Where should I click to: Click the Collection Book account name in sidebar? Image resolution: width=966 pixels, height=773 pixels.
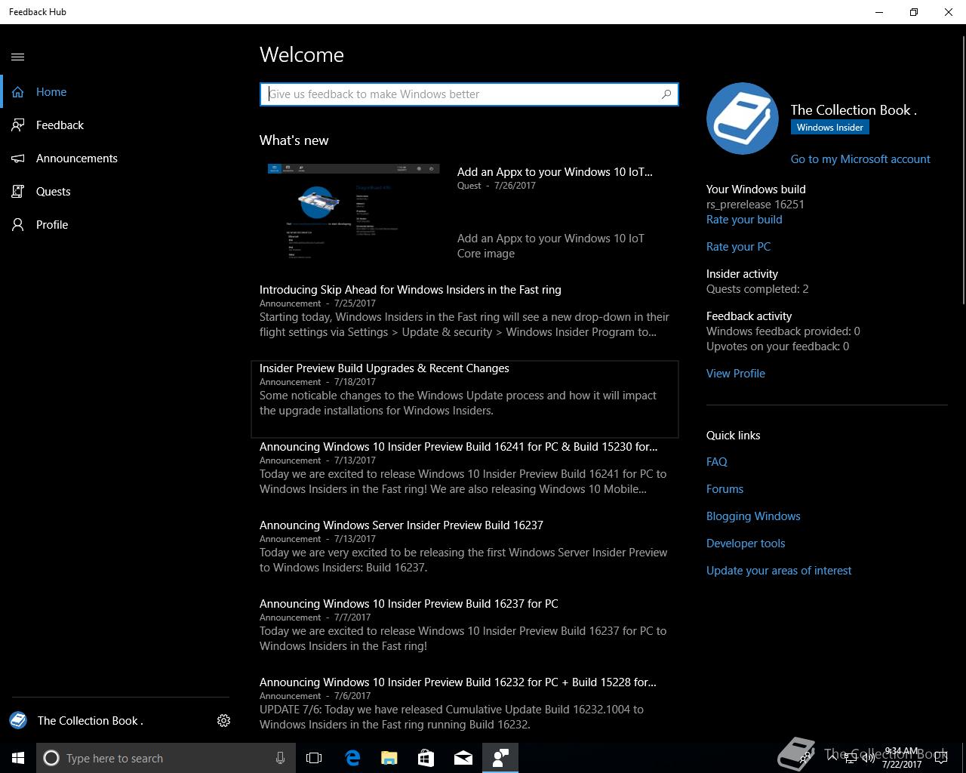[91, 721]
